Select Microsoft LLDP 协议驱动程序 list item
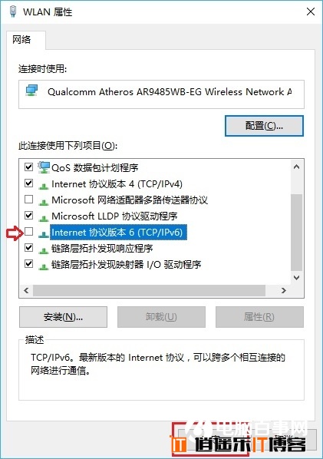This screenshot has width=323, height=459. (x=114, y=216)
